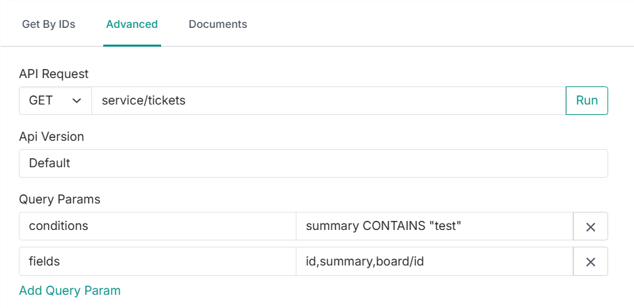The width and height of the screenshot is (634, 308).
Task: Click the conditions key input
Action: click(158, 226)
